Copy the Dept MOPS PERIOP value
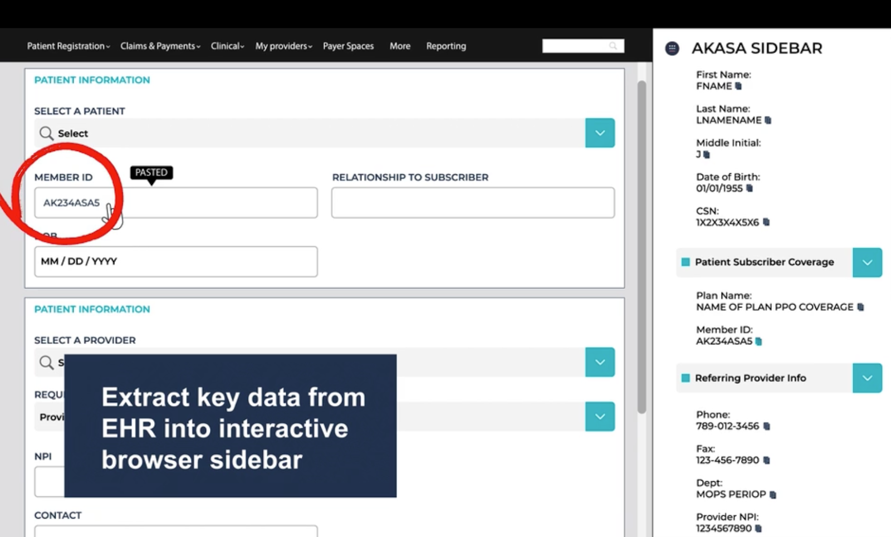Screen dimensions: 891x537 [773, 495]
